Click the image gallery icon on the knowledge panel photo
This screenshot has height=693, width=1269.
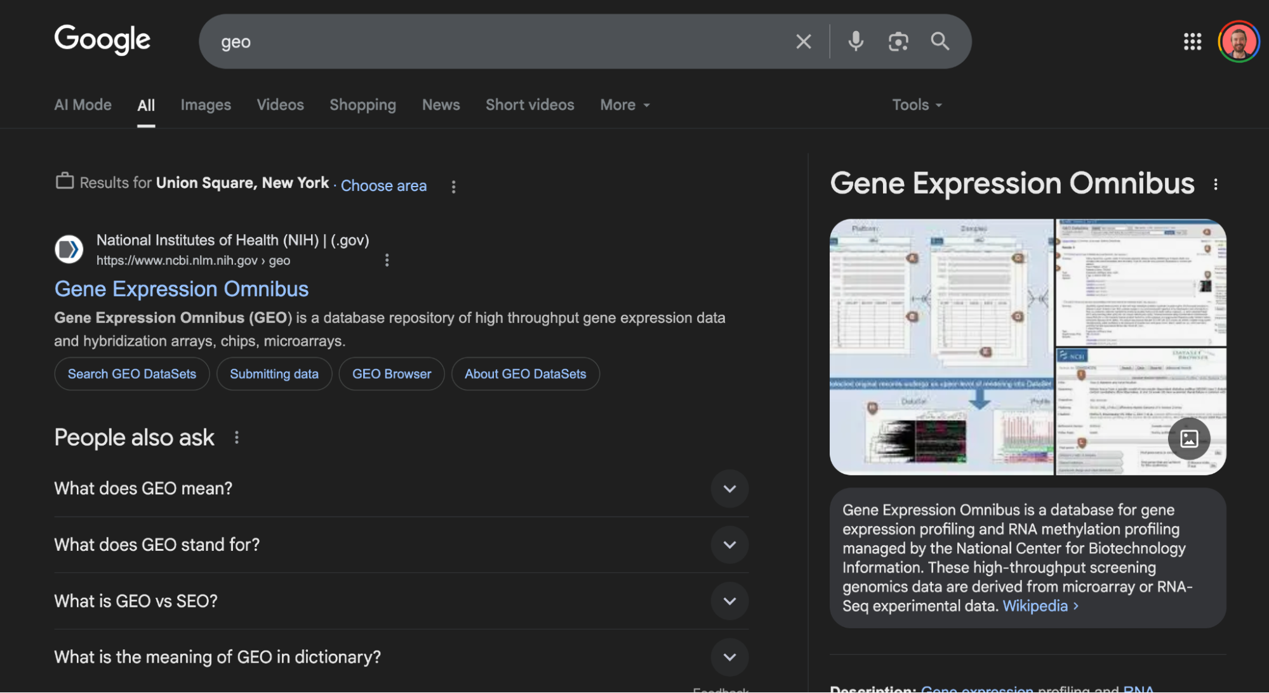pos(1190,438)
